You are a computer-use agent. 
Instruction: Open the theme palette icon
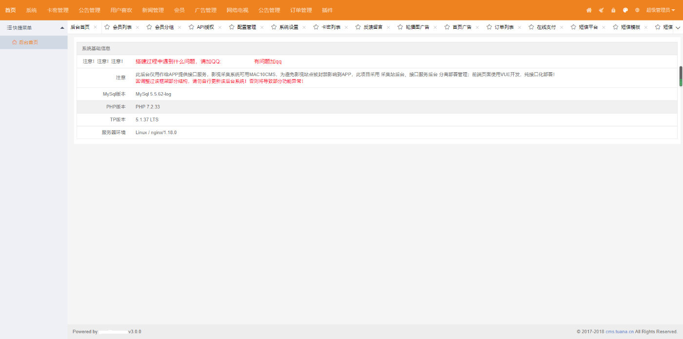[625, 10]
